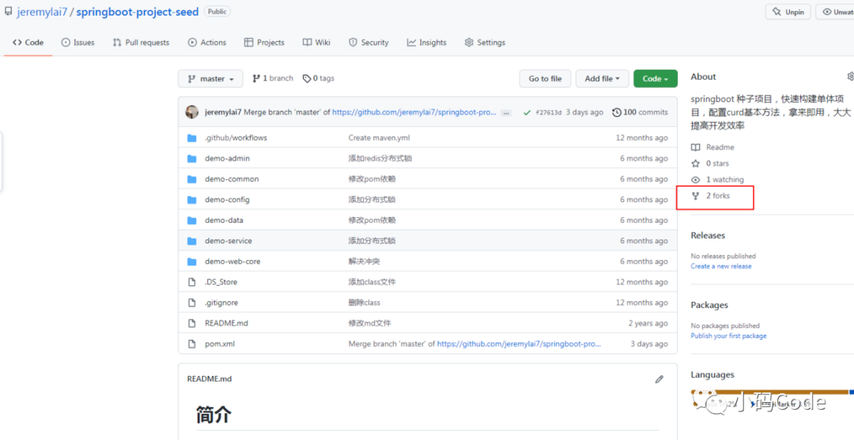
Task: Open the green Code dropdown button
Action: point(656,79)
